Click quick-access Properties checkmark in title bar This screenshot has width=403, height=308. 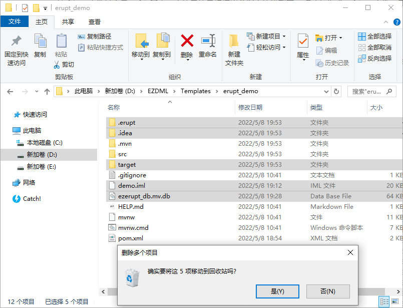coord(25,8)
